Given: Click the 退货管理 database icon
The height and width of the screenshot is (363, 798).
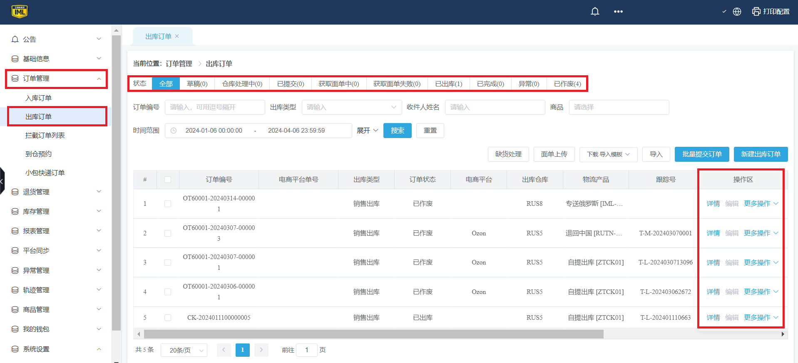Looking at the screenshot, I should [15, 192].
